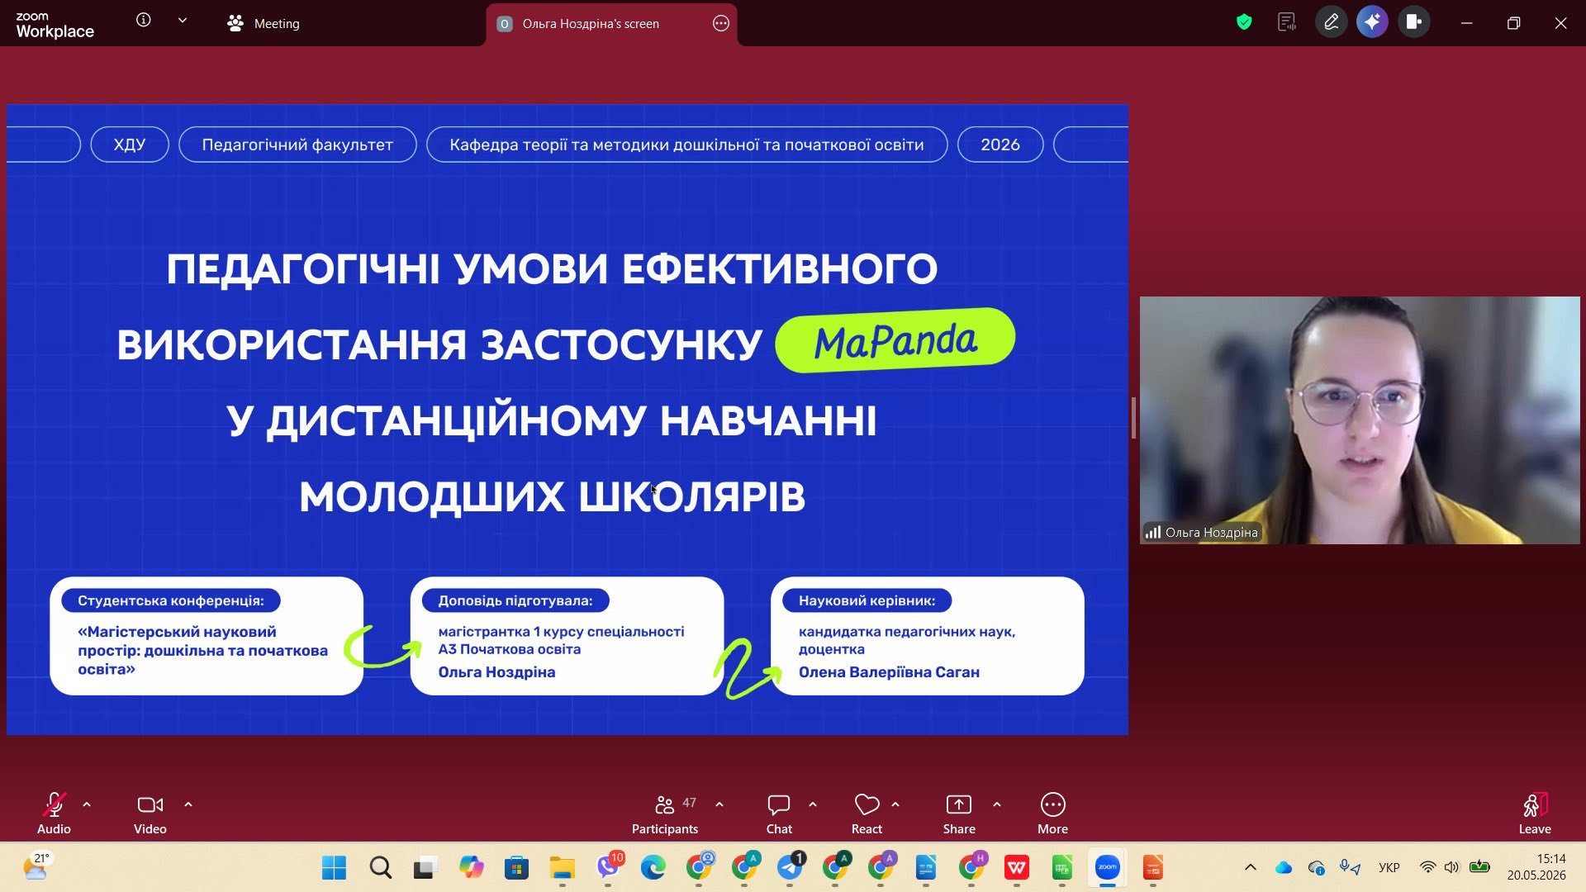Select the Ольга Ноздріна's screen tab
Viewport: 1586px width, 892px height.
click(591, 24)
